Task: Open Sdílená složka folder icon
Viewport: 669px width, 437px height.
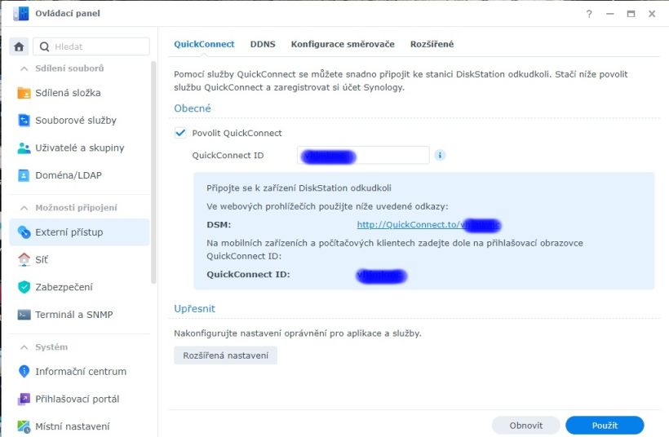Action: coord(24,93)
